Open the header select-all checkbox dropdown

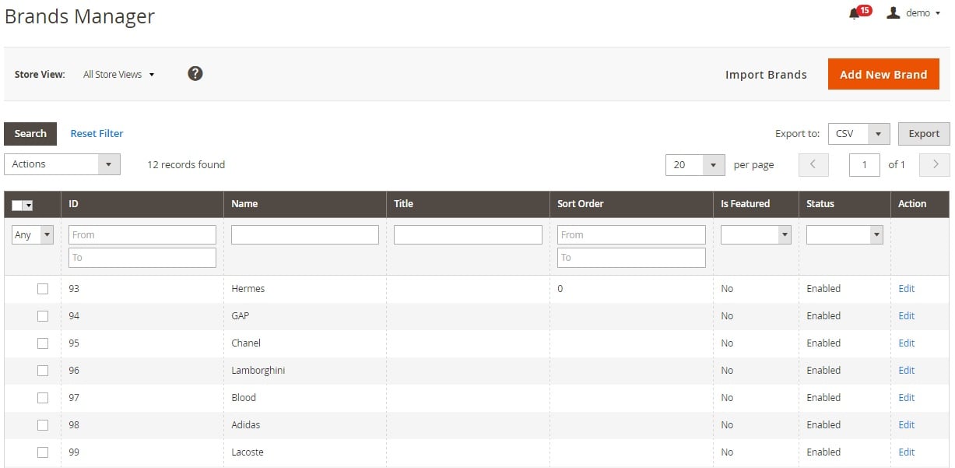coord(23,205)
